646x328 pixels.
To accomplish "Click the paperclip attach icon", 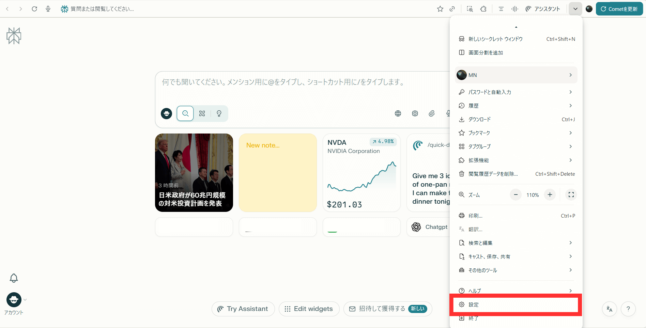I will click(432, 113).
